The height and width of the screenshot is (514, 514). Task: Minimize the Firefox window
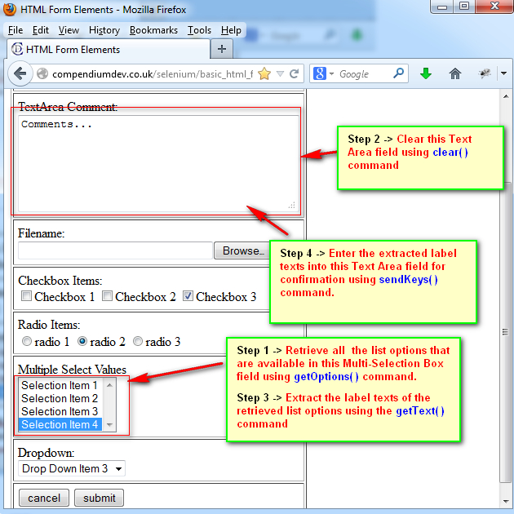[442, 7]
